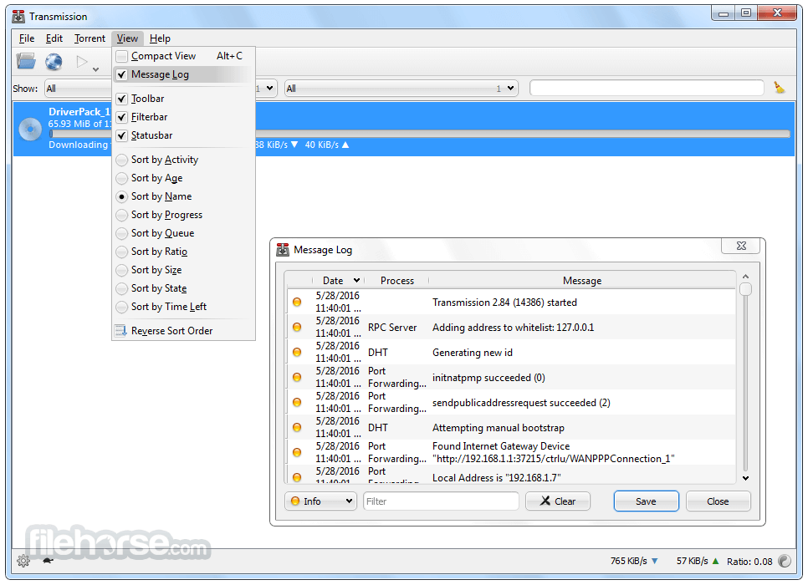808x585 pixels.
Task: Open the gear options menu in statusbar
Action: pos(23,561)
